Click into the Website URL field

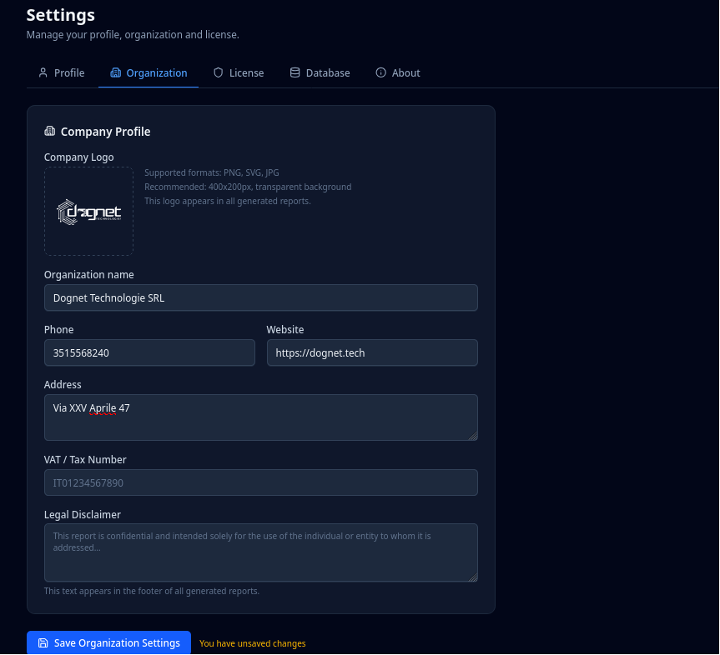point(372,352)
